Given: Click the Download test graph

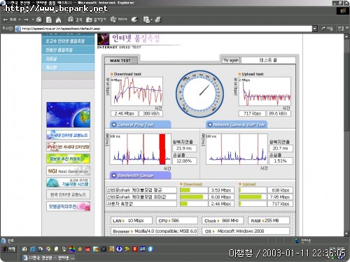Looking at the screenshot, I should 136,92.
